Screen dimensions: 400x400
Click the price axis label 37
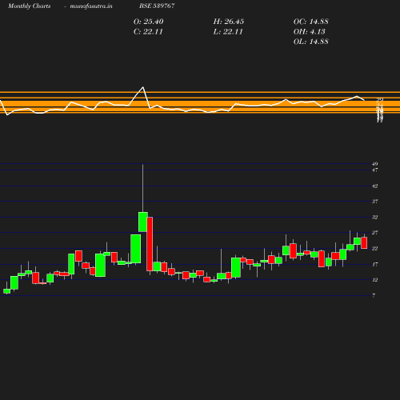tap(375, 202)
